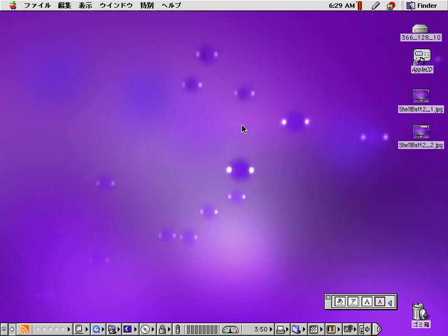This screenshot has height=336, width=448.
Task: Open the ウインドウ menu
Action: (x=116, y=6)
